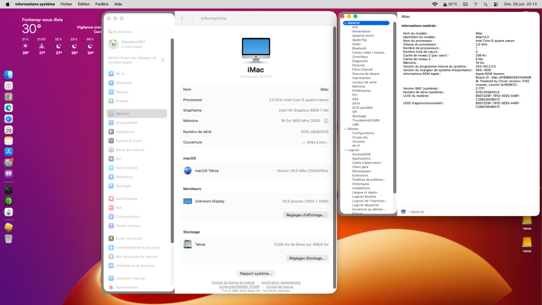Click the Unknown Display monitor icon

[x=188, y=202]
